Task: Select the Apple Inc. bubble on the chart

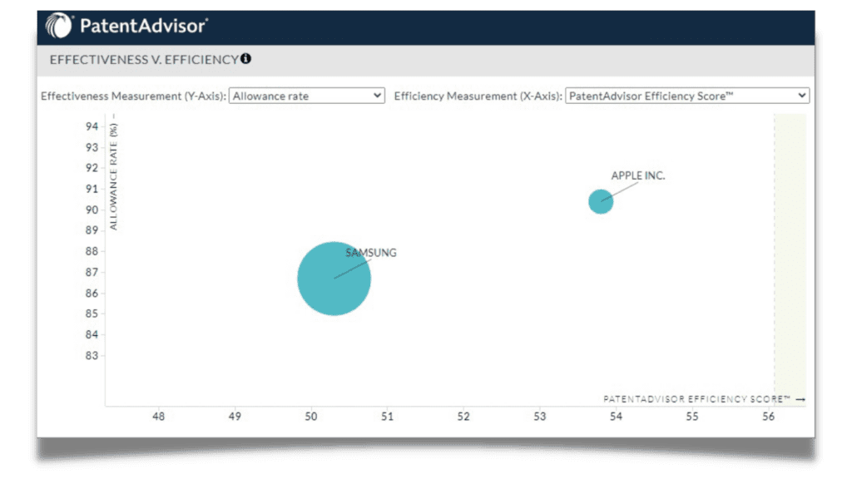Action: (600, 201)
